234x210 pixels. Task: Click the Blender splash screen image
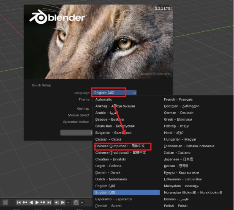click(98, 42)
